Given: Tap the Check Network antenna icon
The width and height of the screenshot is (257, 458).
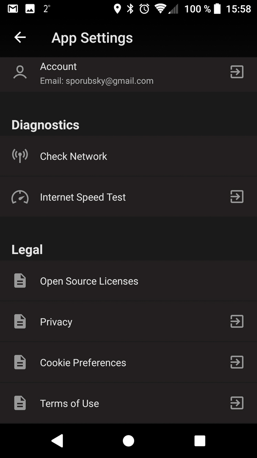Looking at the screenshot, I should [x=20, y=156].
